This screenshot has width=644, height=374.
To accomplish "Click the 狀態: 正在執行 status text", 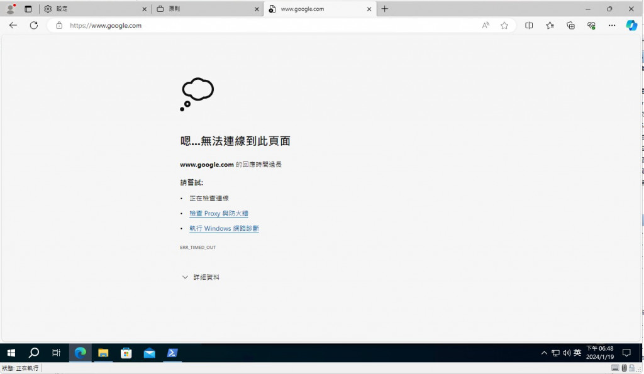I will point(20,368).
